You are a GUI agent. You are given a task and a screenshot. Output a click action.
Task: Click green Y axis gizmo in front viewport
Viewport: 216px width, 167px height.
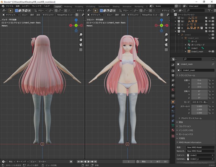(x=161, y=25)
